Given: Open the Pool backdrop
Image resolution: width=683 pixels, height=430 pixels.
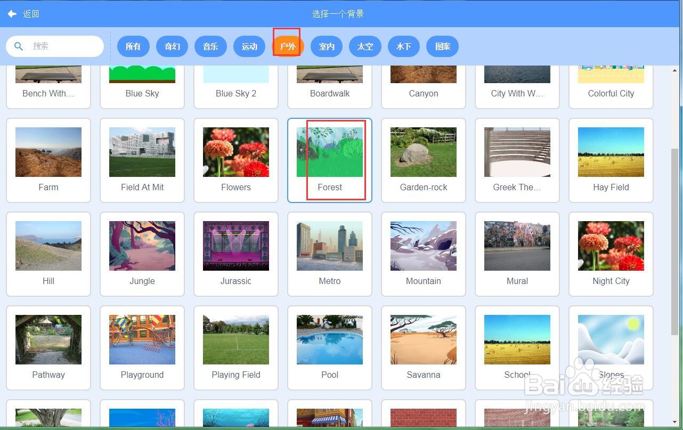Looking at the screenshot, I should tap(330, 348).
